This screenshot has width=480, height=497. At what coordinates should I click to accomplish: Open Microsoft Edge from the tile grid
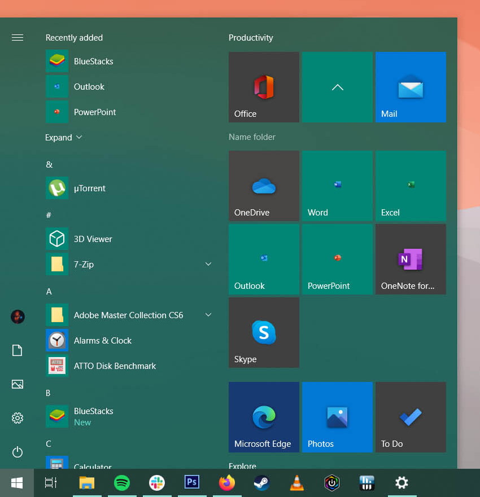point(264,417)
